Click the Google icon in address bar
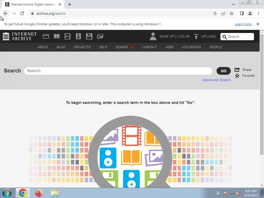The width and height of the screenshot is (264, 198). point(215,13)
